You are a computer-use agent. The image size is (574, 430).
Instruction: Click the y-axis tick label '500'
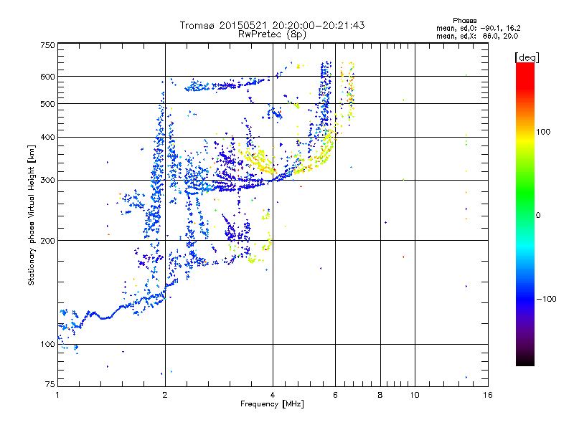47,104
